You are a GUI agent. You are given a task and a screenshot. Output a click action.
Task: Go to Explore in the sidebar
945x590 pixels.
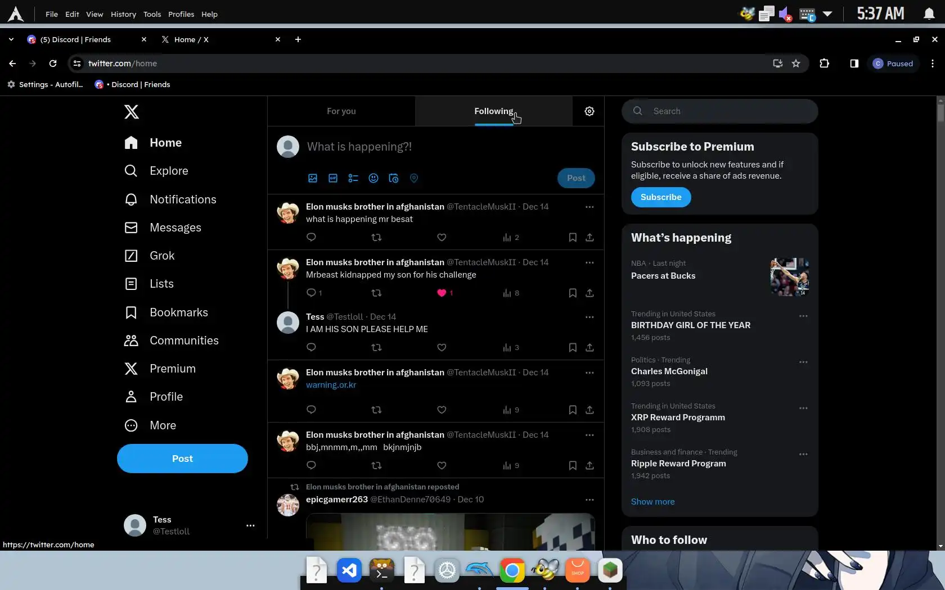point(156,171)
